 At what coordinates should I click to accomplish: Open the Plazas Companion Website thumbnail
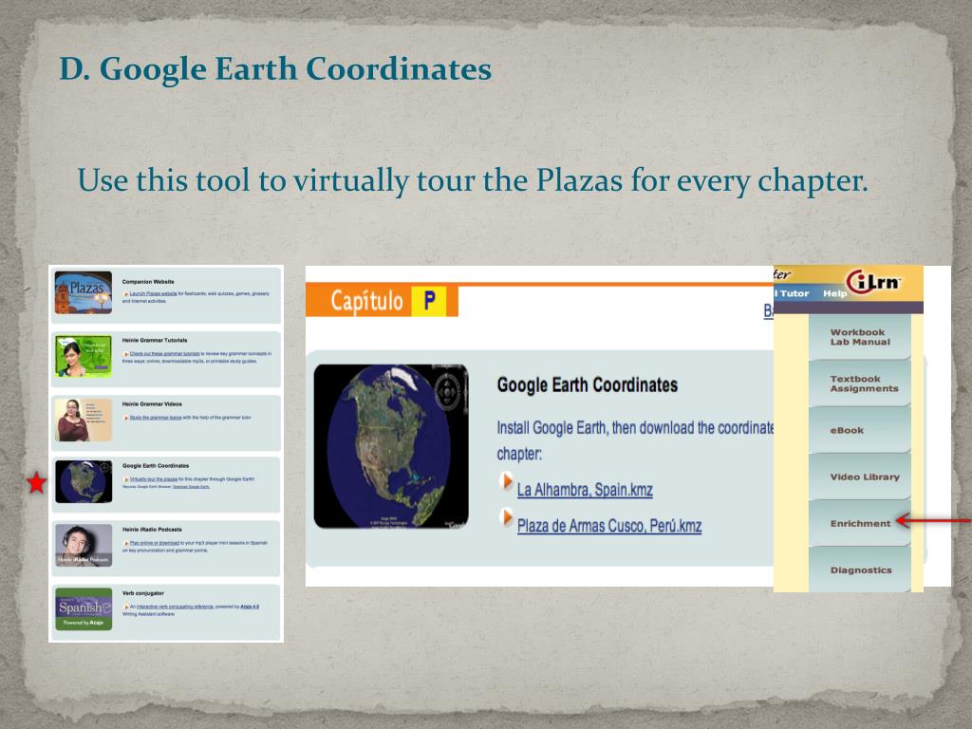84,292
